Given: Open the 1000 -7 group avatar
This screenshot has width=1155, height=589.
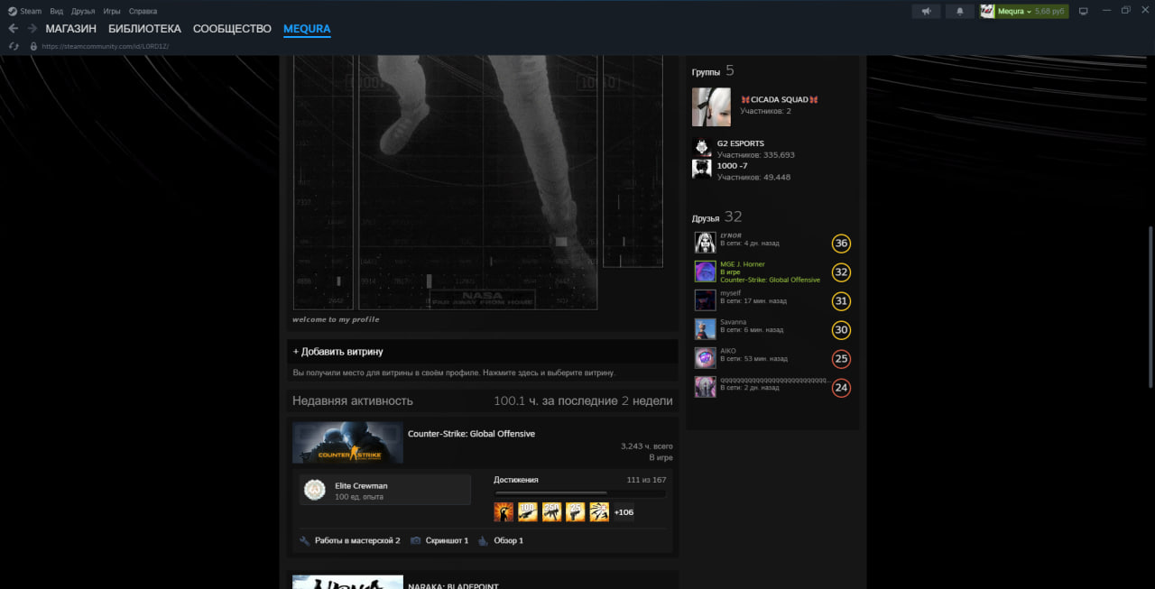Looking at the screenshot, I should [701, 170].
